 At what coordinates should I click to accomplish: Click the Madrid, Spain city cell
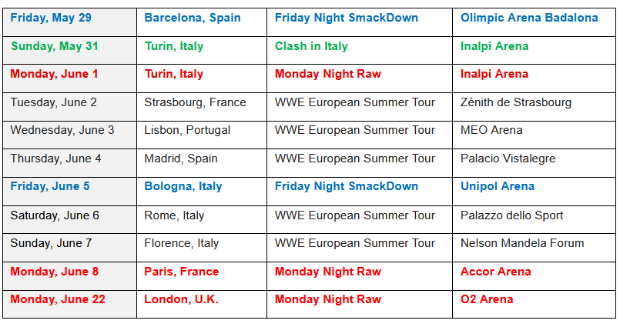pos(181,158)
